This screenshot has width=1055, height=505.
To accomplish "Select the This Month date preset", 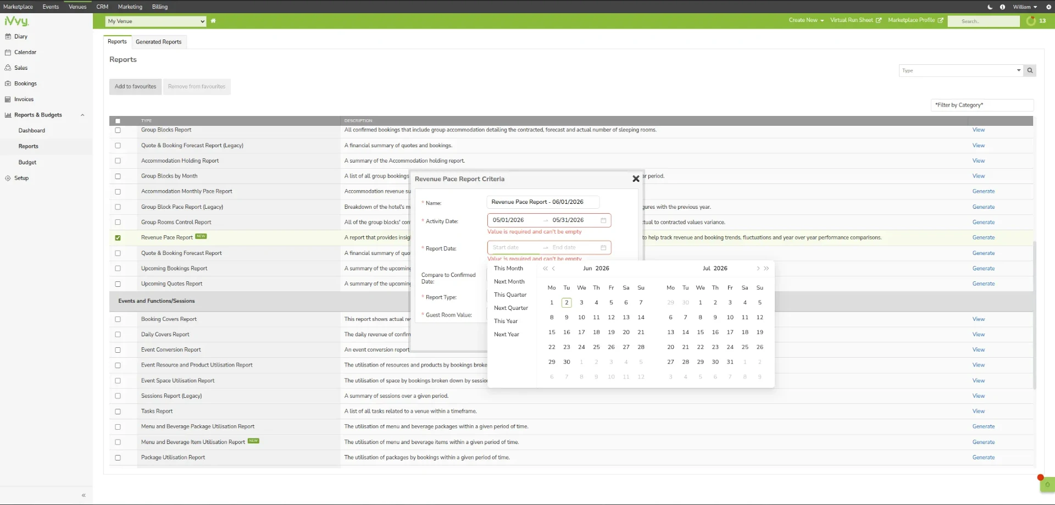I will [x=508, y=269].
